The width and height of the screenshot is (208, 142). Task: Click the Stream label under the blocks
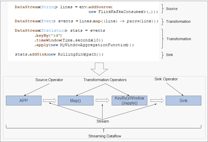[x=102, y=121]
